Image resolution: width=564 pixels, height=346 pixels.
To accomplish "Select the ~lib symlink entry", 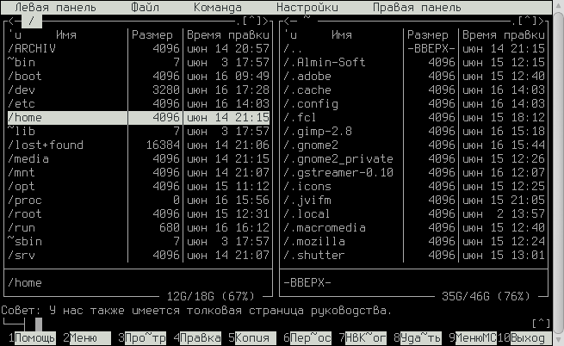I will [x=139, y=132].
